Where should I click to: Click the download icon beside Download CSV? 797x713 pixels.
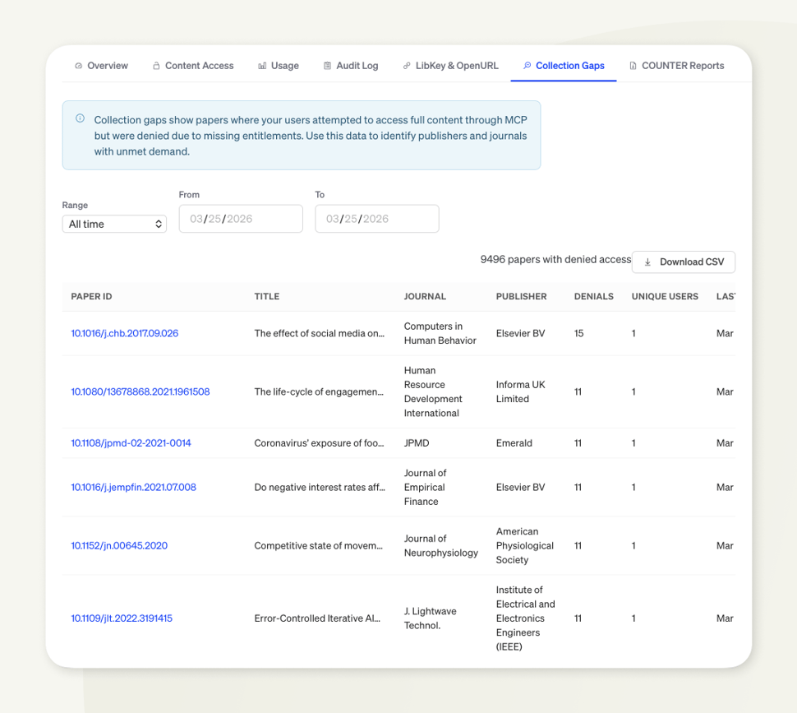tap(647, 262)
